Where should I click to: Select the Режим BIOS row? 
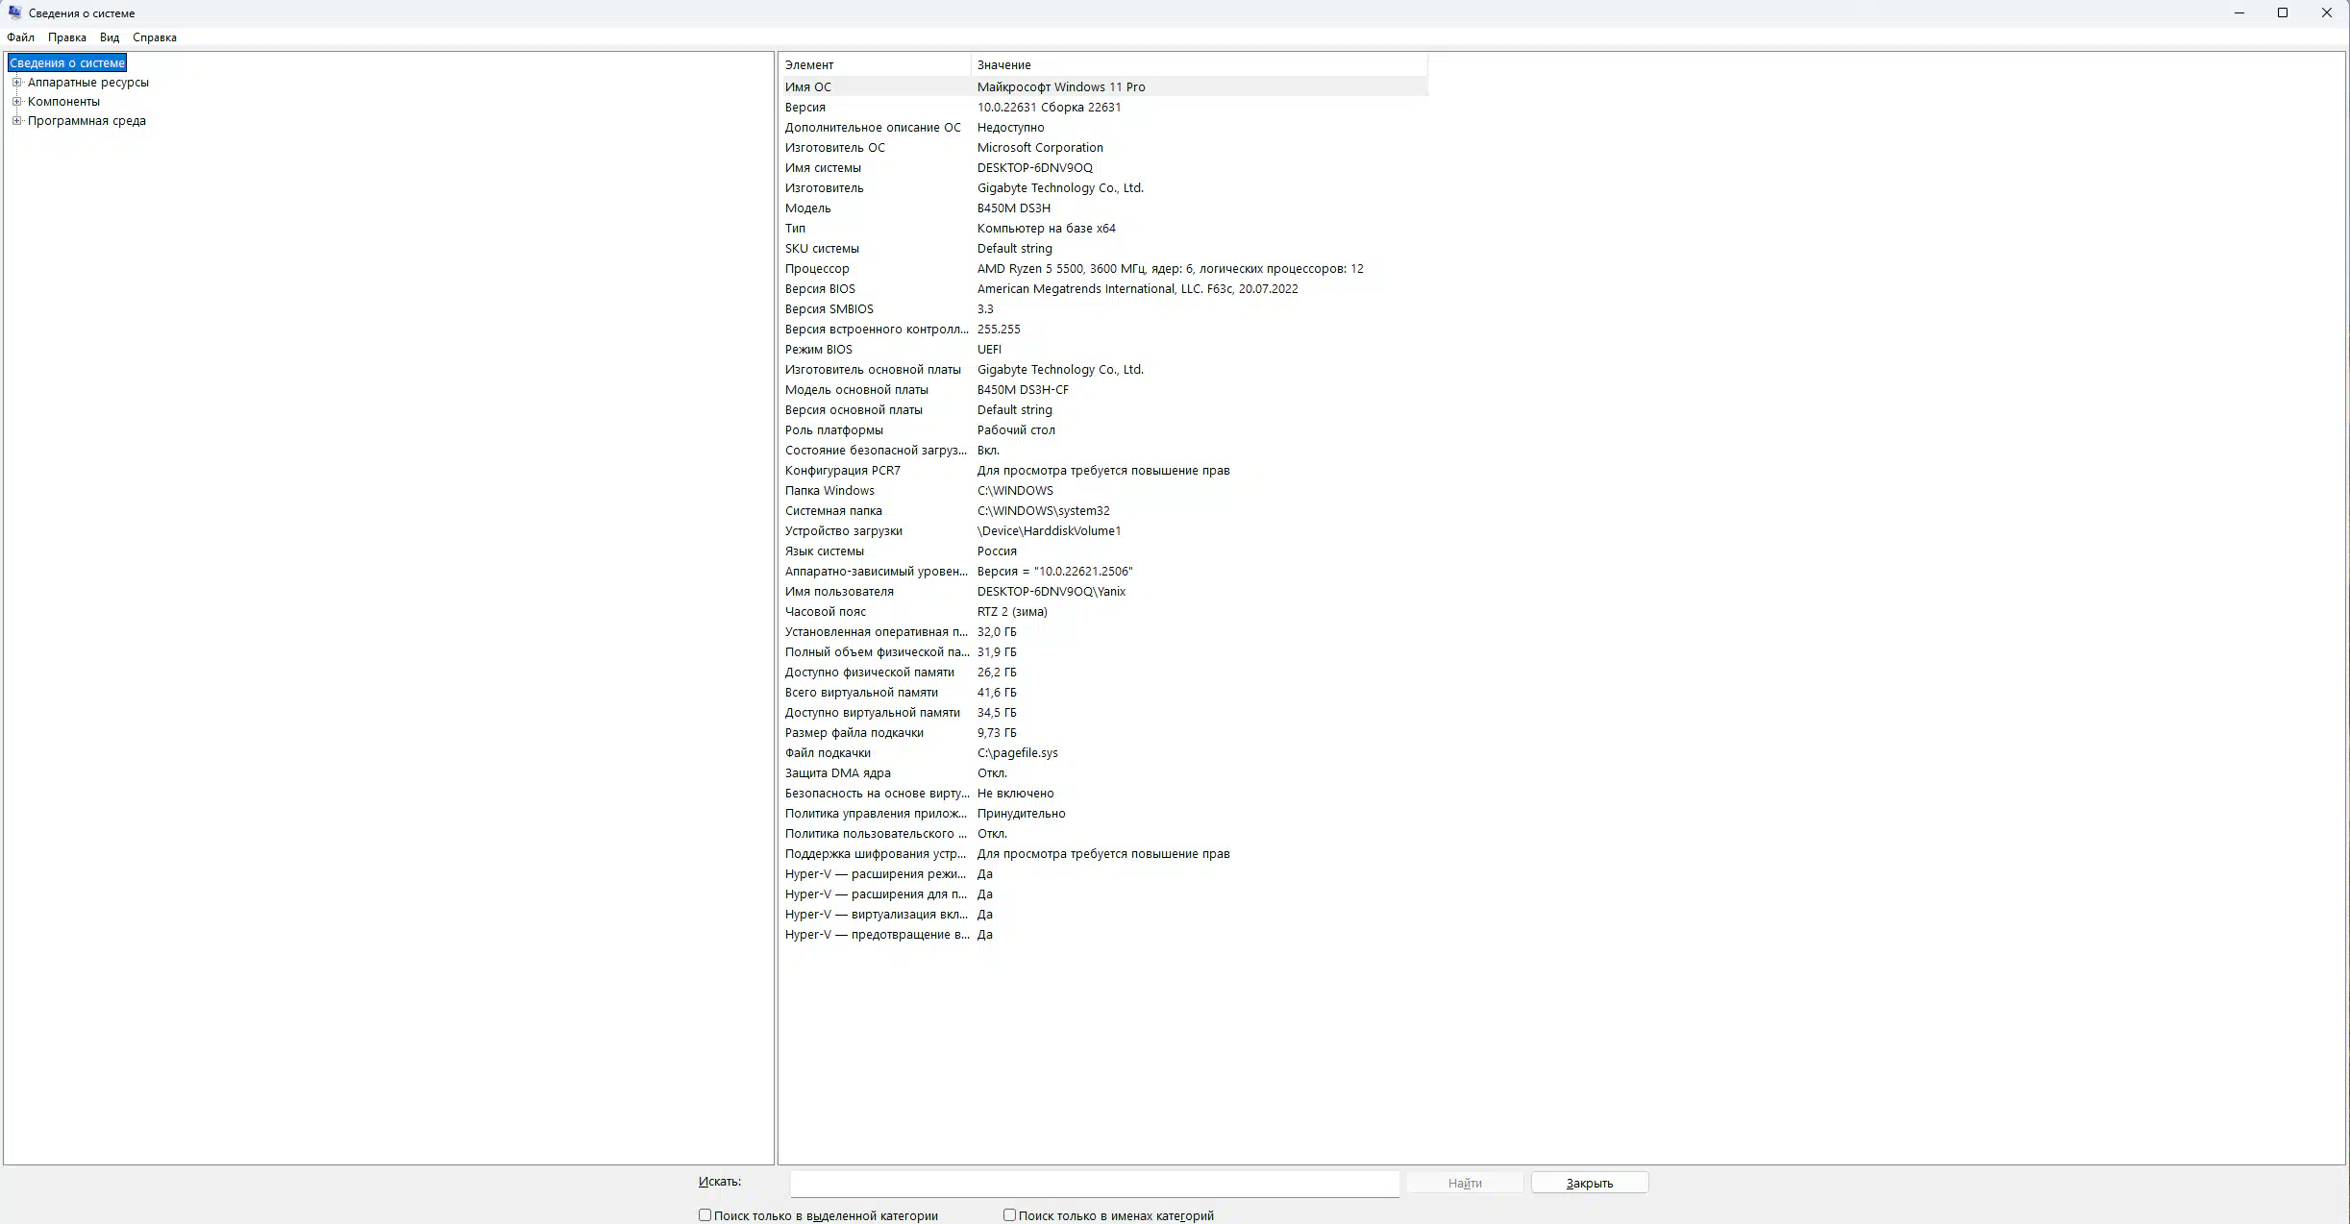(x=1103, y=349)
